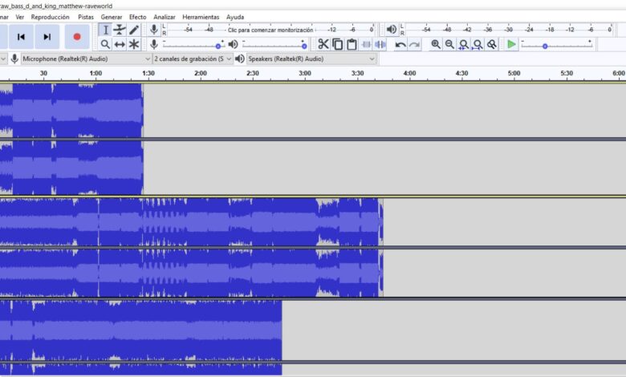Open the recording meter microphone icon menu
Screen dimensions: 626x377
coord(154,30)
